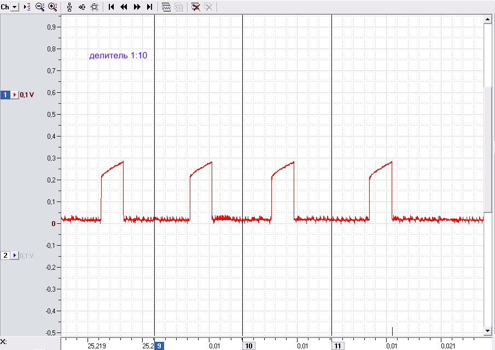The width and height of the screenshot is (495, 350).
Task: Click the 0,021 time axis label
Action: coord(448,346)
